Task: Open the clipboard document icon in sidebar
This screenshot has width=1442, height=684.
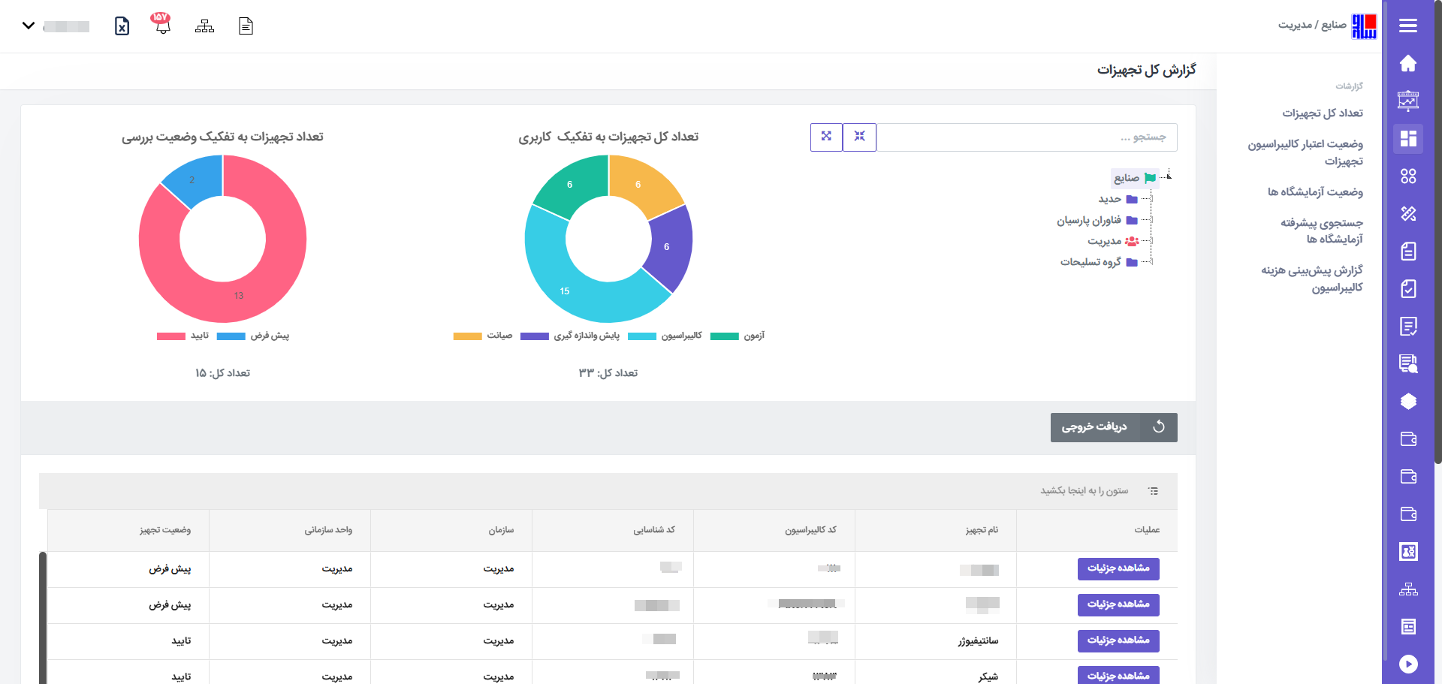Action: click(x=1408, y=251)
